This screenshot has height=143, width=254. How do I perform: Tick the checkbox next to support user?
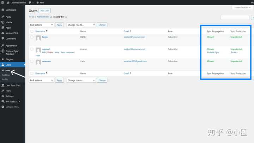(32, 49)
